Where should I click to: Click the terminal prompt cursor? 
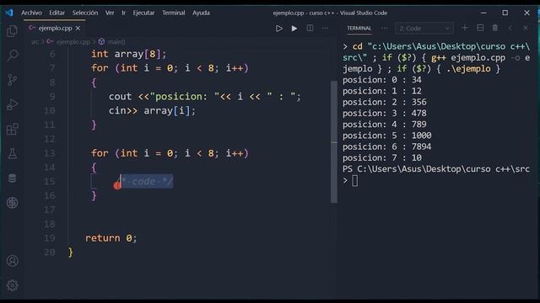point(354,181)
